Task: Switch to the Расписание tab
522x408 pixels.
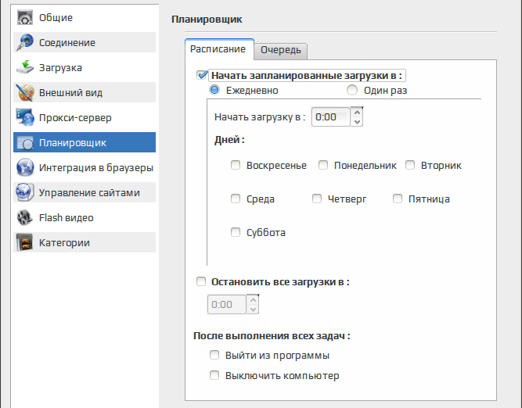Action: (218, 49)
